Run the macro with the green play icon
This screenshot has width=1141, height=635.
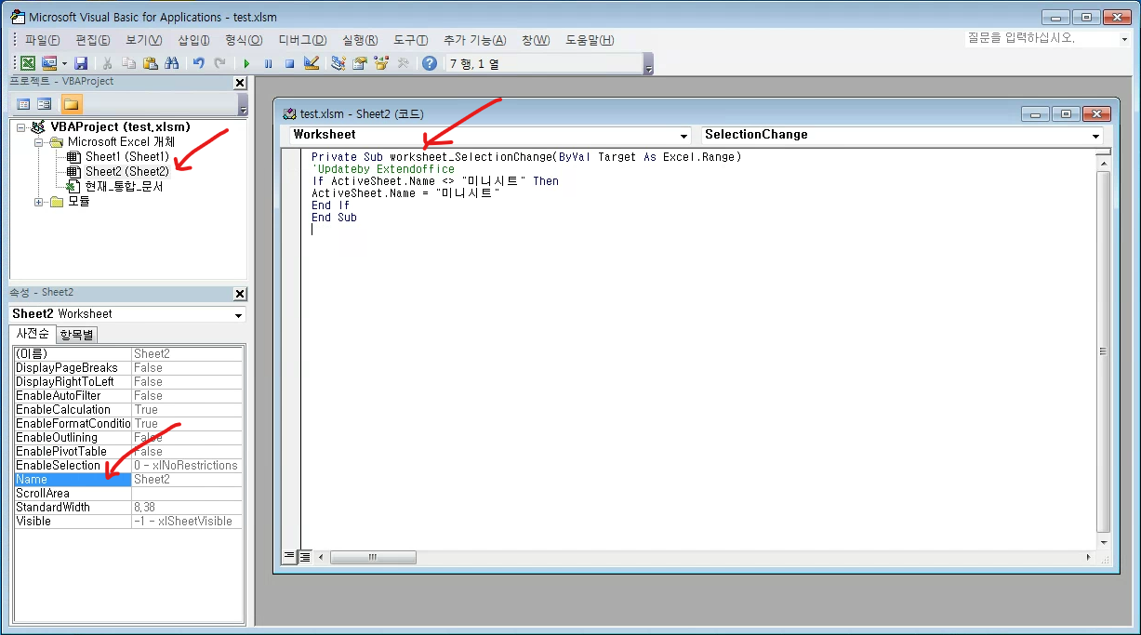pyautogui.click(x=246, y=63)
